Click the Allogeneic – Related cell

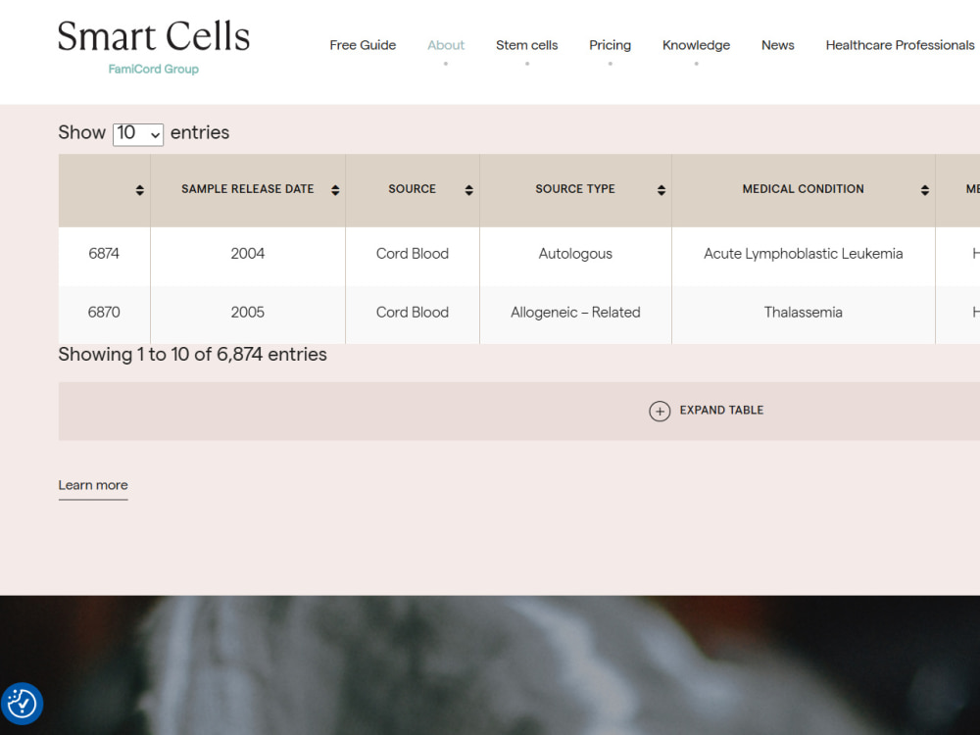(x=575, y=313)
